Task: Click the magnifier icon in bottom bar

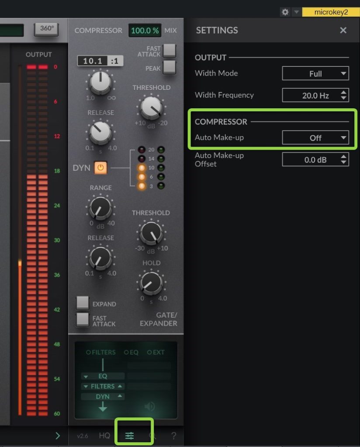Action: pos(152,436)
